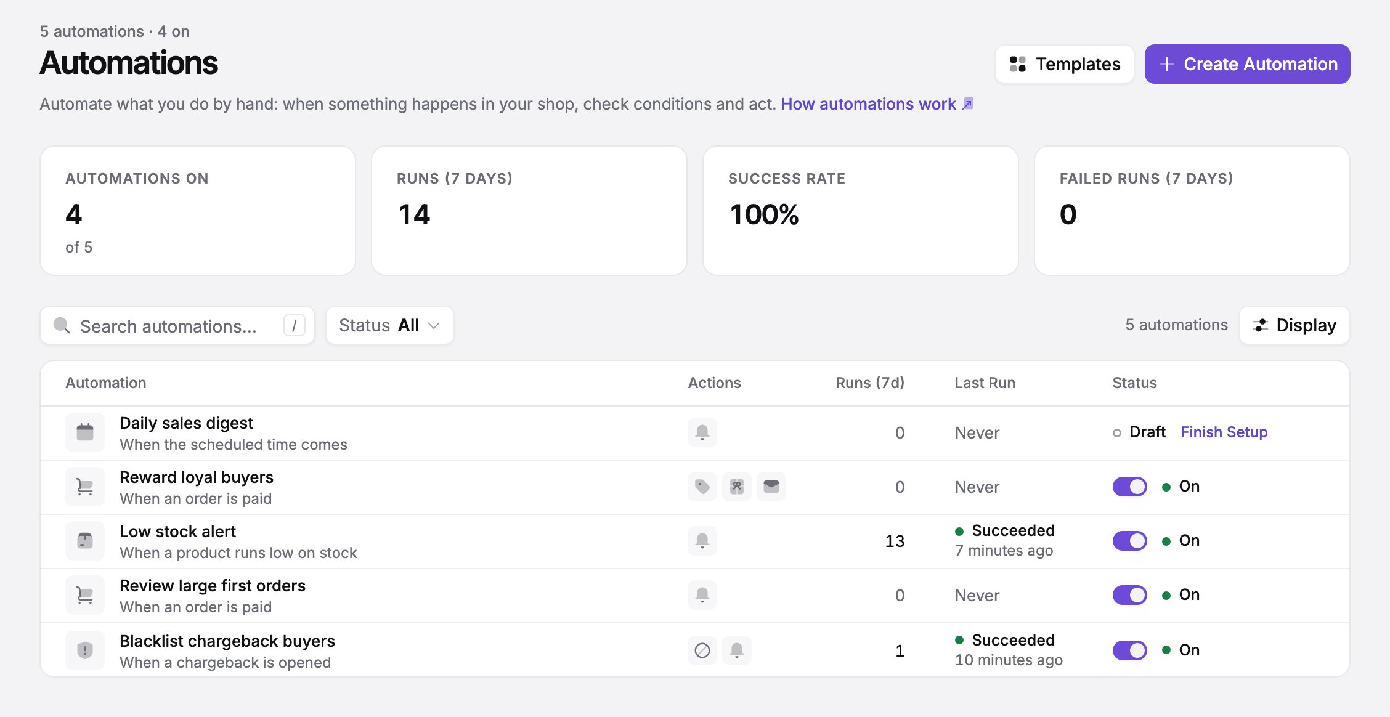Click the Runs (7 days) summary card
The image size is (1390, 717).
[x=529, y=211]
